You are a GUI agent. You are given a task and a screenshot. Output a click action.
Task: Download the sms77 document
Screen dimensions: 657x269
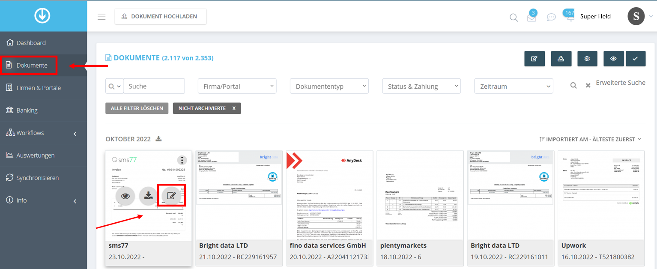[x=148, y=196]
